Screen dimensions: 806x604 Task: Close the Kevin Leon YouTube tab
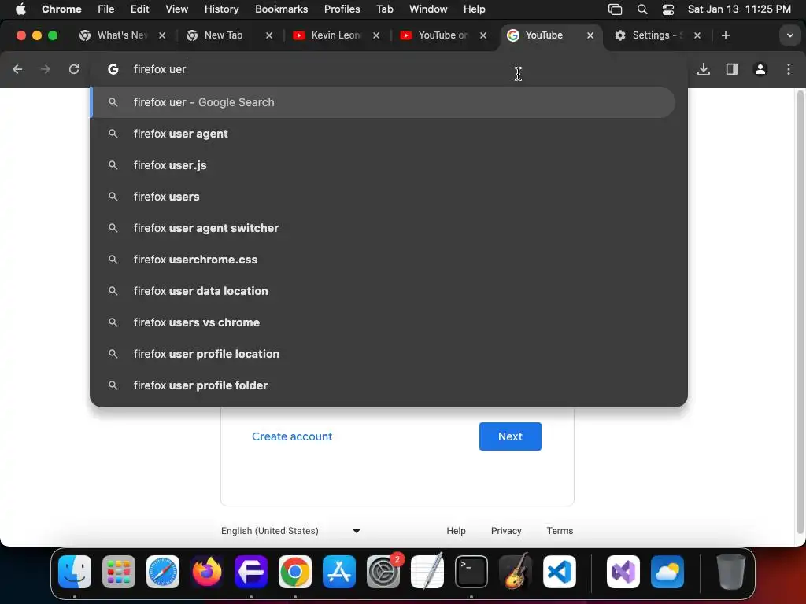pos(376,35)
